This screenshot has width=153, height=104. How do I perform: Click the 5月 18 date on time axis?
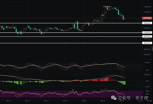65,101
